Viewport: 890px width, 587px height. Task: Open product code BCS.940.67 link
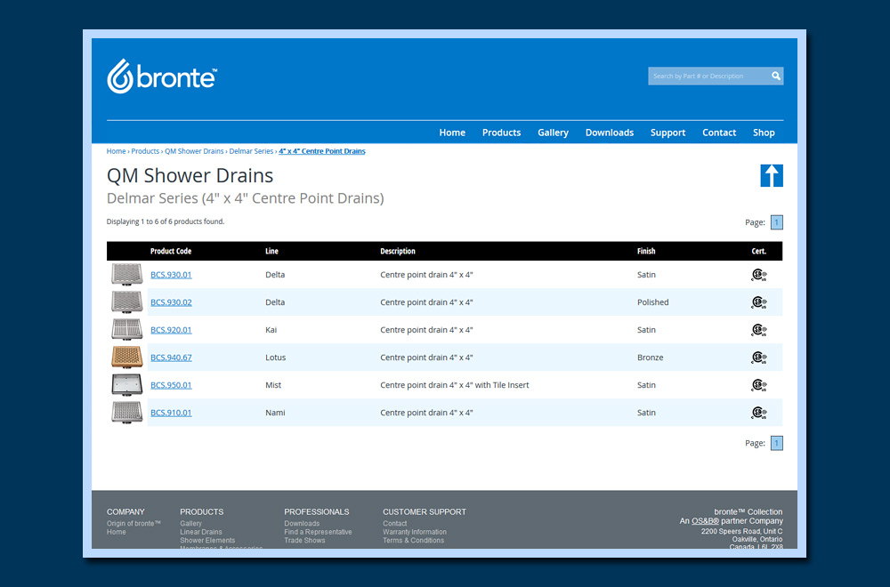tap(171, 358)
